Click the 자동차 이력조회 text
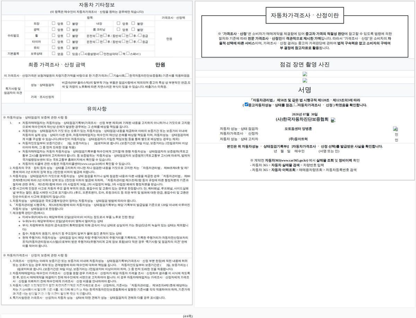 [x=283, y=170]
